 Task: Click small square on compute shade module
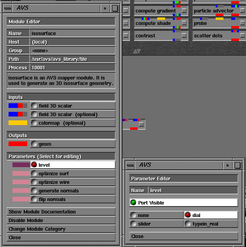184,23
